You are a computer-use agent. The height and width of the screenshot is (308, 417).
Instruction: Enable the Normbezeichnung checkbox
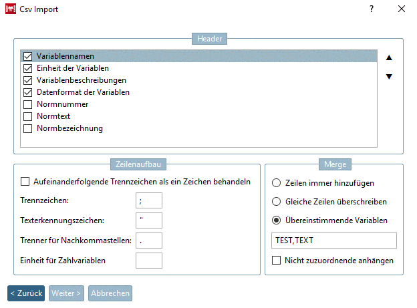pyautogui.click(x=27, y=129)
